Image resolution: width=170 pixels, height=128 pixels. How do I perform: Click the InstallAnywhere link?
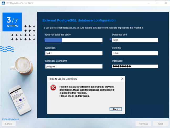10,119
